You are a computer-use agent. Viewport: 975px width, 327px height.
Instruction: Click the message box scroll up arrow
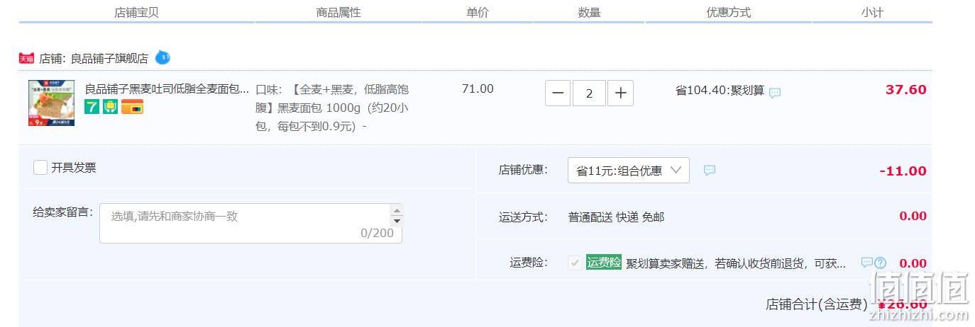click(397, 210)
